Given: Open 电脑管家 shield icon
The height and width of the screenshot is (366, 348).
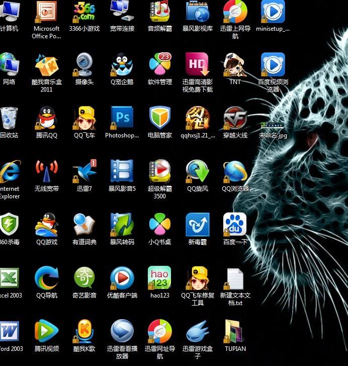Looking at the screenshot, I should pyautogui.click(x=159, y=117).
